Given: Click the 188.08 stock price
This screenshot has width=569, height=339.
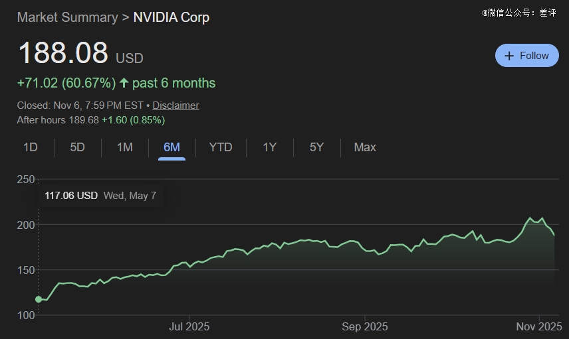Looking at the screenshot, I should tap(63, 53).
